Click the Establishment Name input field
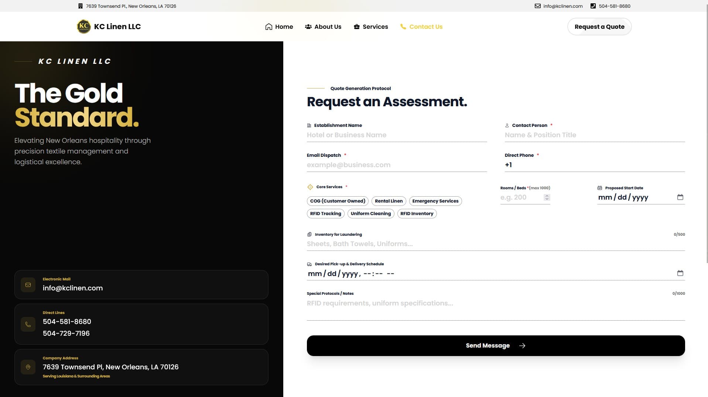Screen dimensions: 708x397 tap(397, 135)
